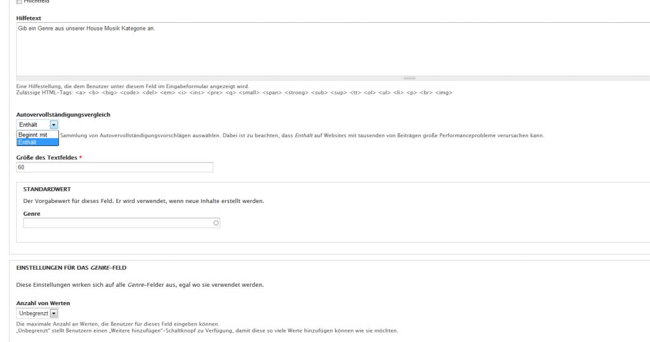Choose the highlighted 'Enthält' list option
Image resolution: width=650 pixels, height=342 pixels.
pos(37,142)
